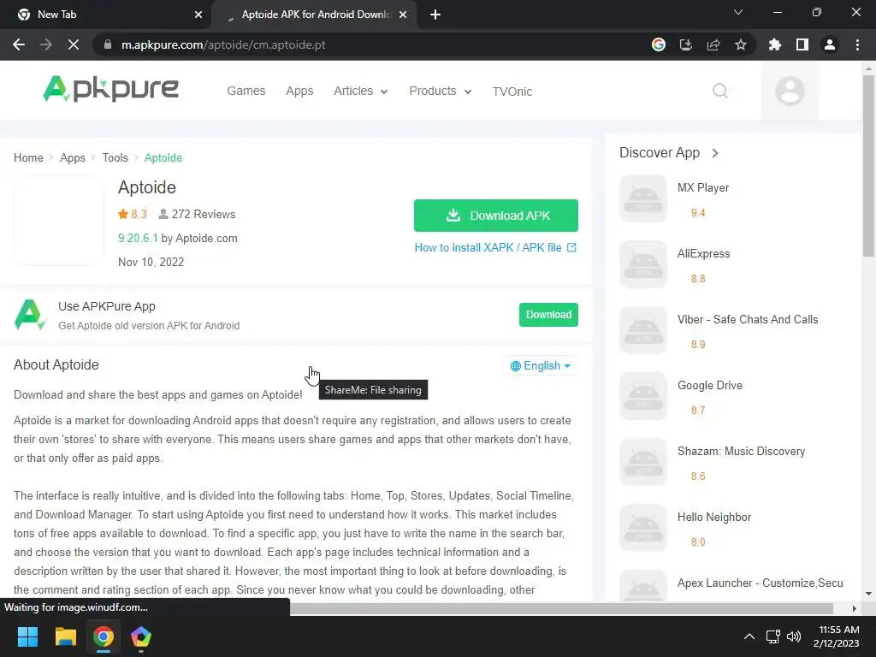Click the AliExpress app thumbnail
Viewport: 876px width, 657px height.
(643, 264)
